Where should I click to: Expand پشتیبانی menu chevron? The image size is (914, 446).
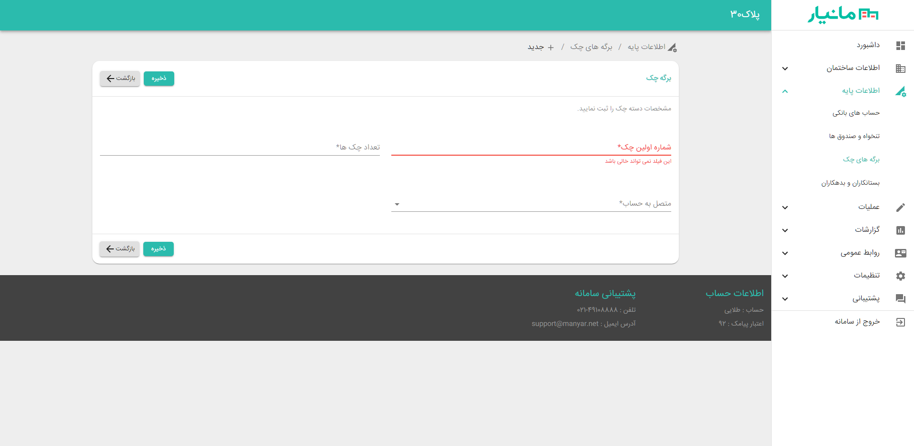785,299
